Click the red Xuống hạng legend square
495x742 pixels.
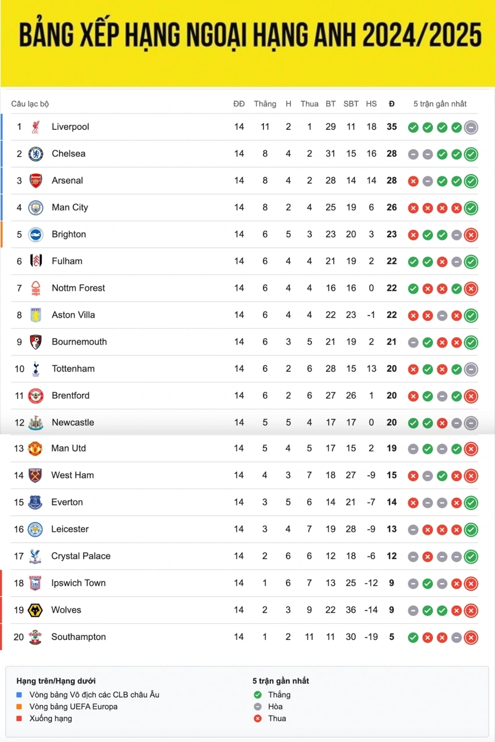(19, 718)
